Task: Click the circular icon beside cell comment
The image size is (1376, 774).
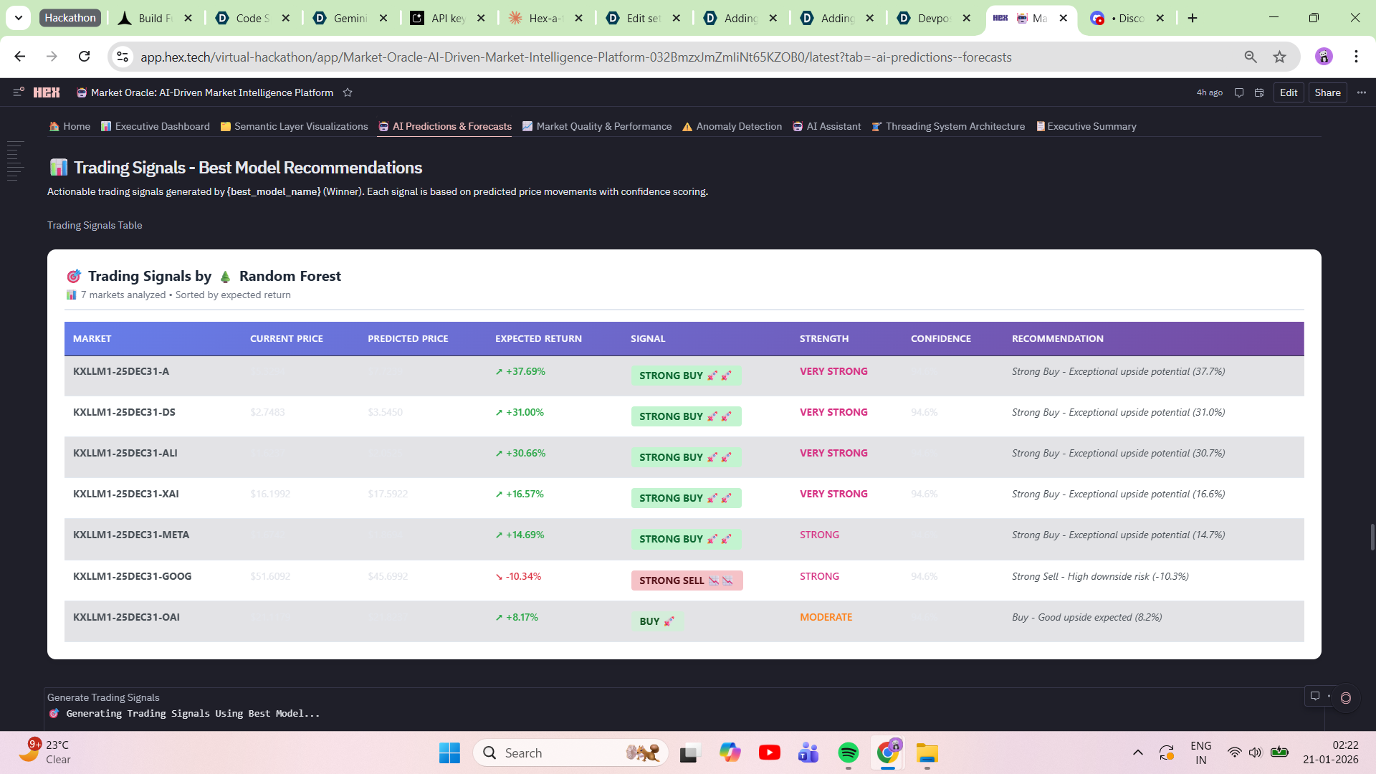Action: click(x=1346, y=698)
